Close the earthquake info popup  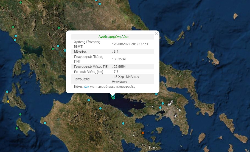coord(156,34)
